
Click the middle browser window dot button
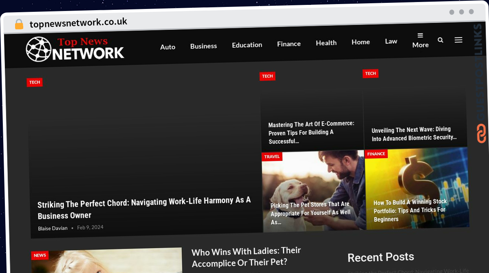(462, 12)
